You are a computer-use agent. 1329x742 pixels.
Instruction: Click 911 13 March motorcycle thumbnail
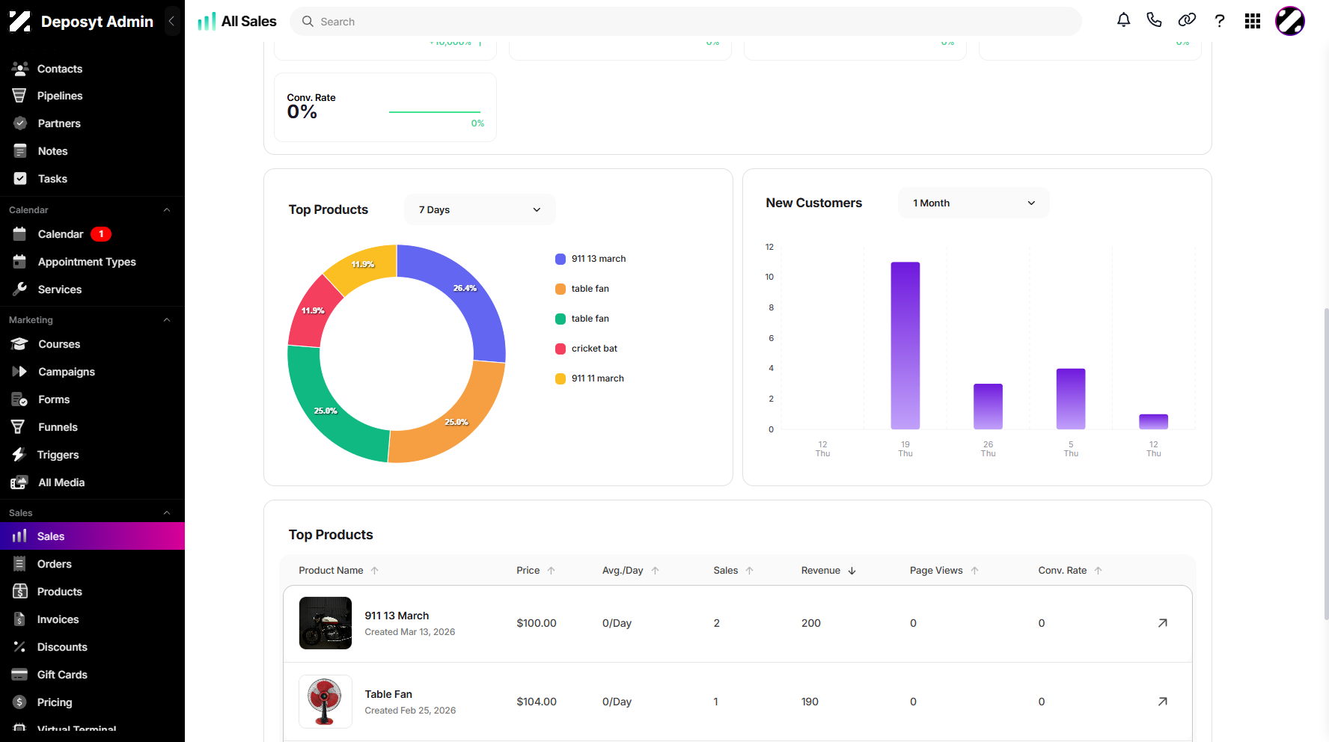(326, 623)
